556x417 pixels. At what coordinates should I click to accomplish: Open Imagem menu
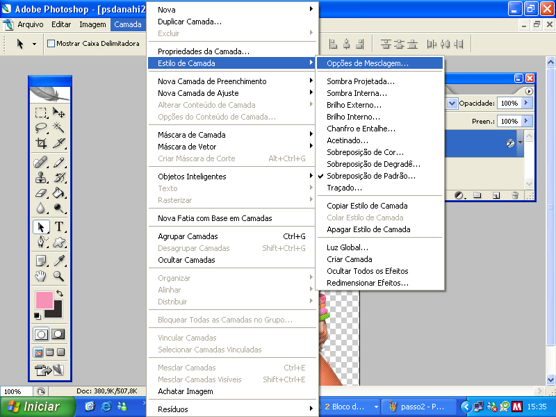pyautogui.click(x=92, y=24)
